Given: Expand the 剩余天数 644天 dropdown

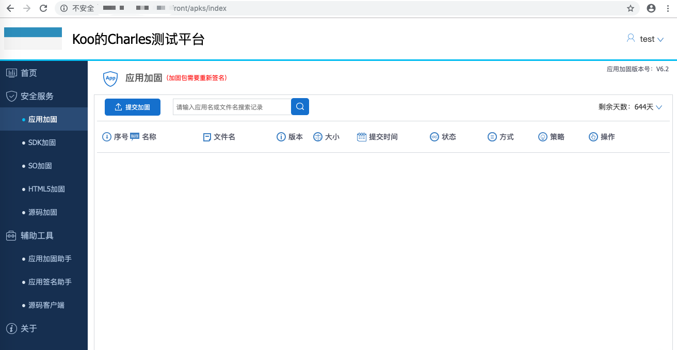Looking at the screenshot, I should [658, 107].
